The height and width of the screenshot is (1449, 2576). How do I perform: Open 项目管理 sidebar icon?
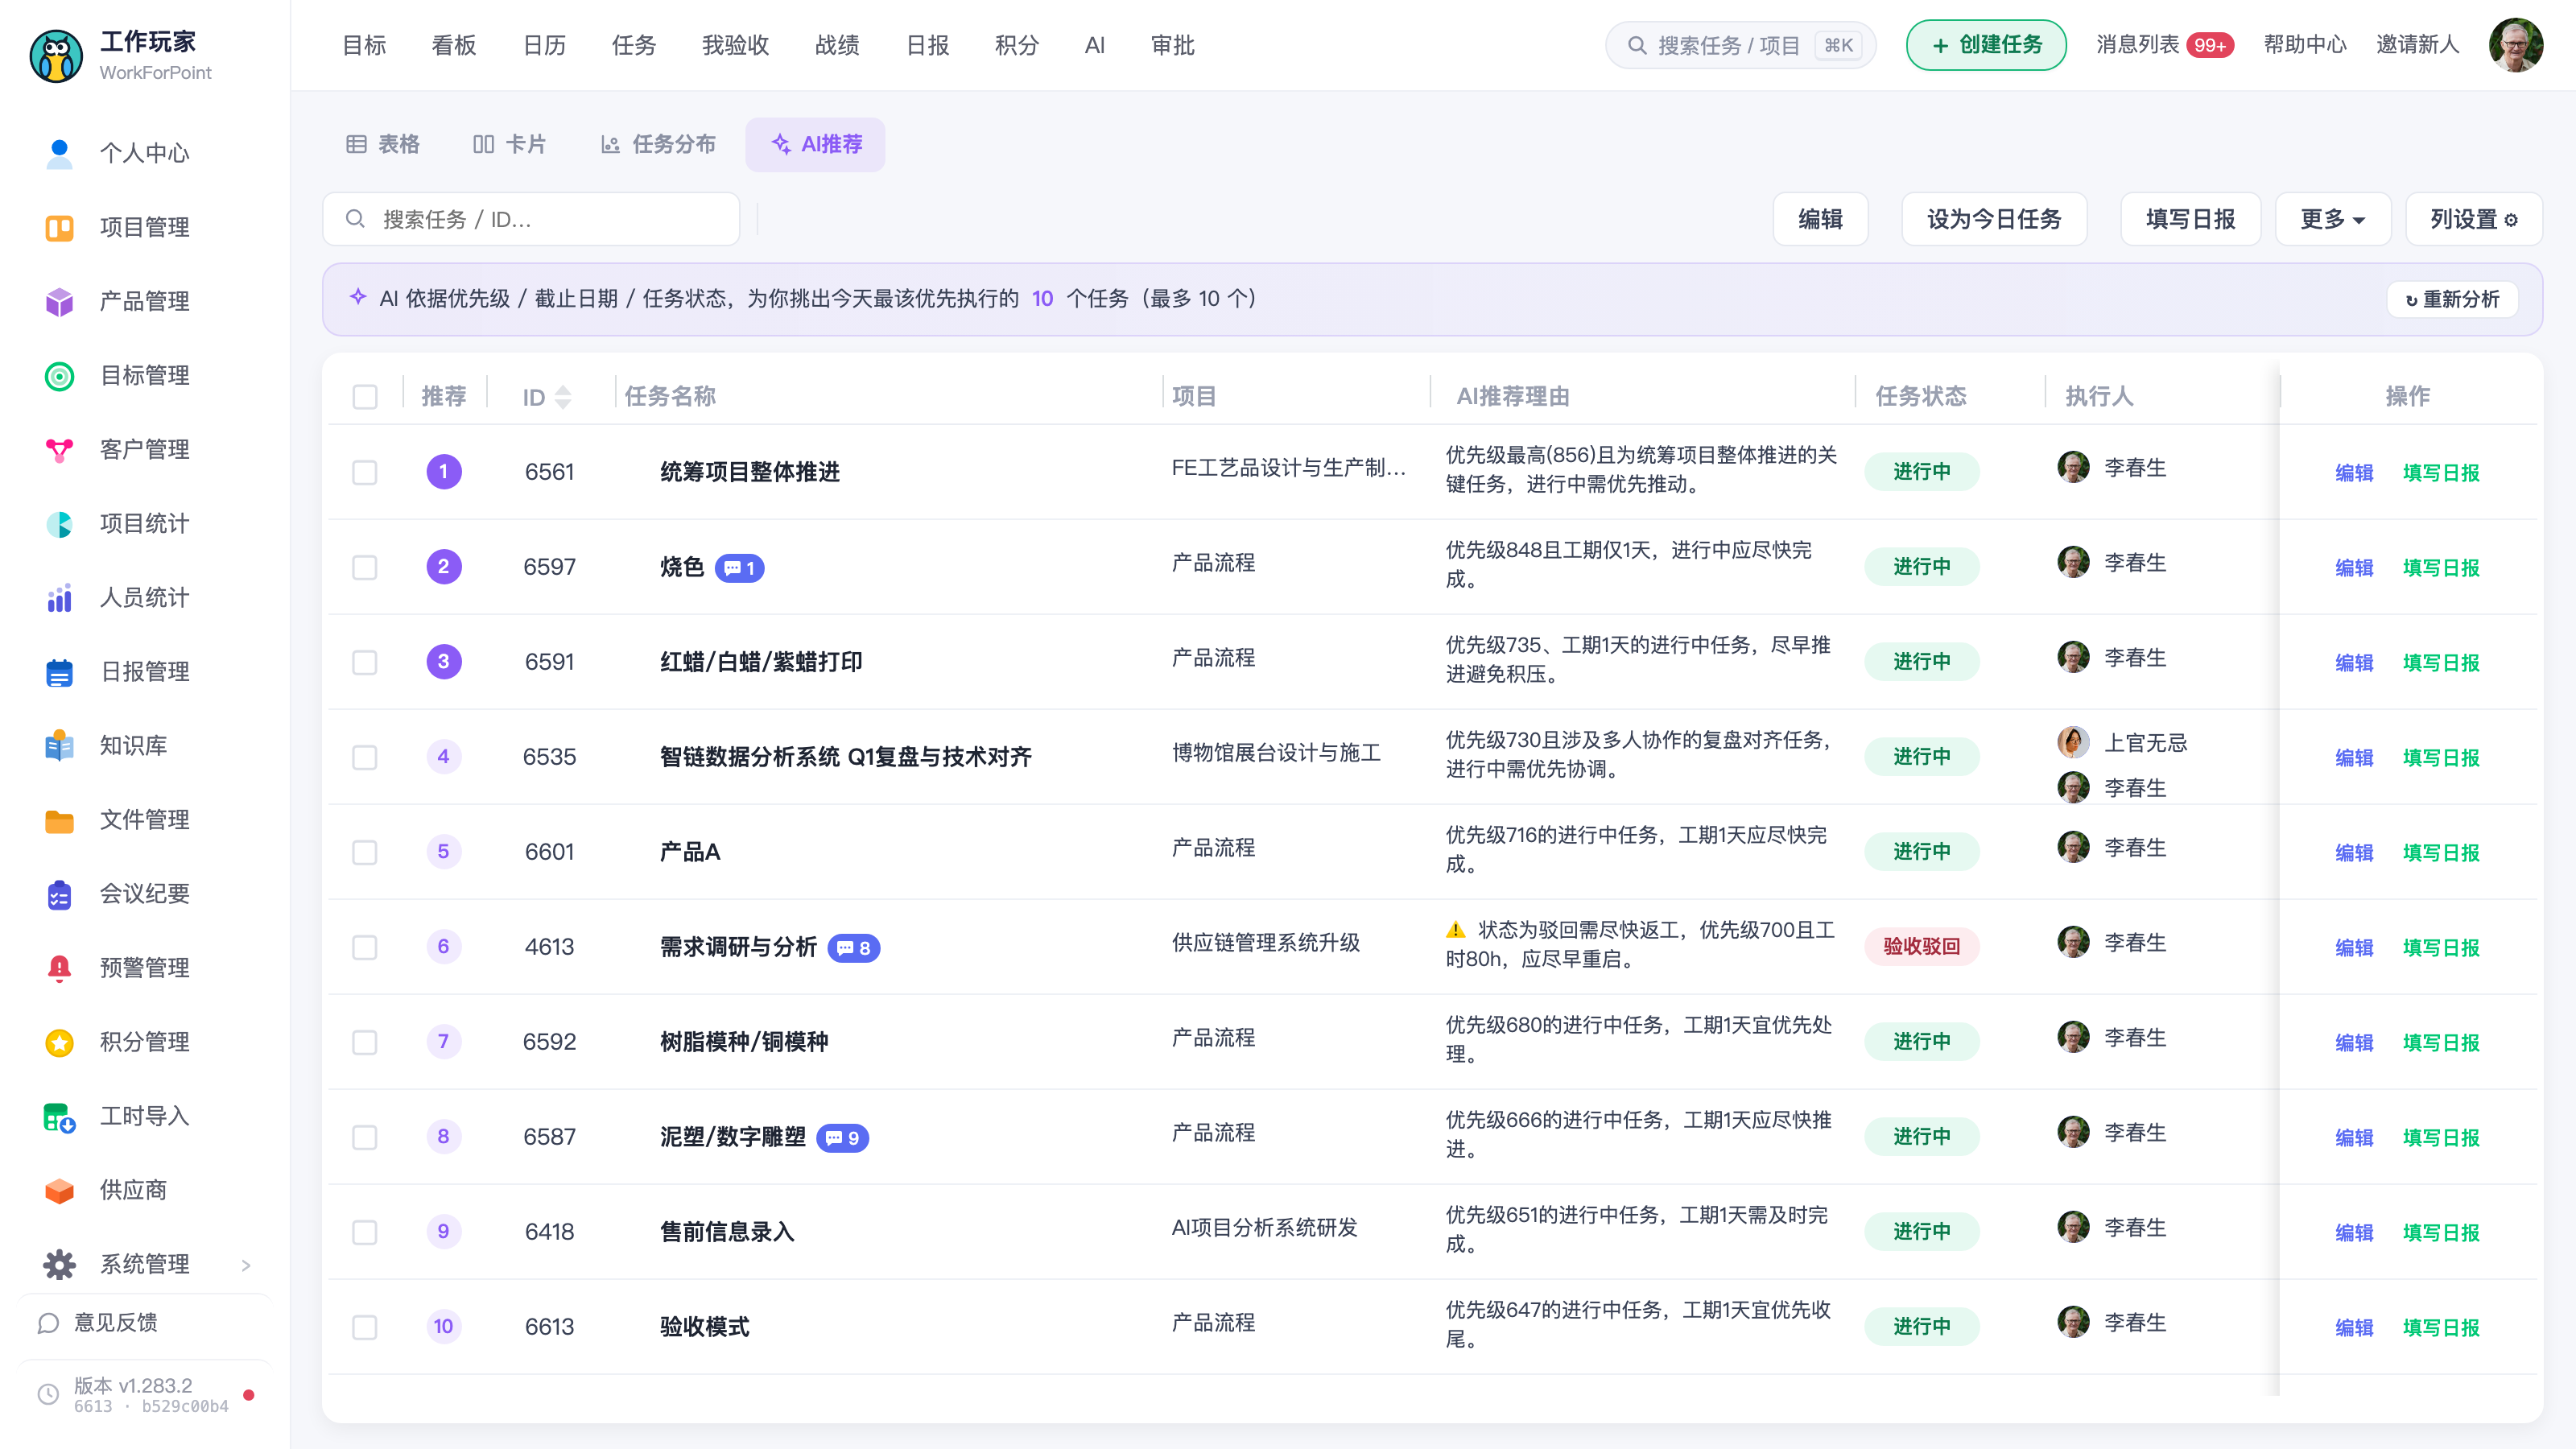point(60,227)
